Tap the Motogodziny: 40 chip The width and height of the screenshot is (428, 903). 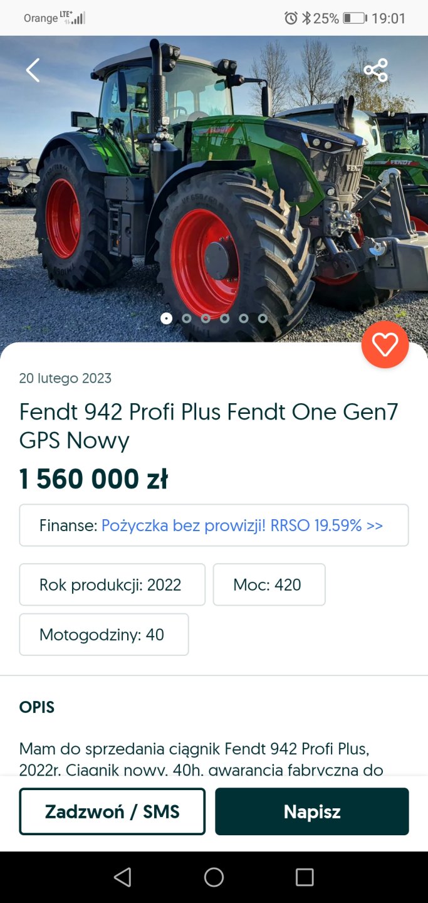point(104,635)
